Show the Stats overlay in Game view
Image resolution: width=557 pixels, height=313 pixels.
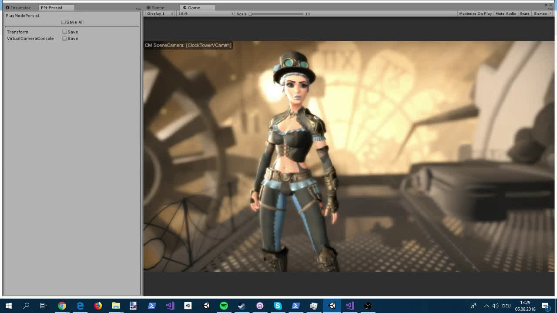[x=524, y=14]
